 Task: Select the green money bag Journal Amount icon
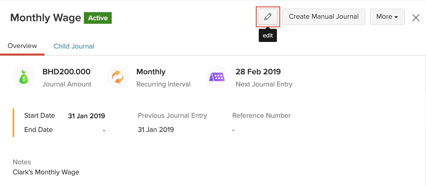click(x=24, y=77)
